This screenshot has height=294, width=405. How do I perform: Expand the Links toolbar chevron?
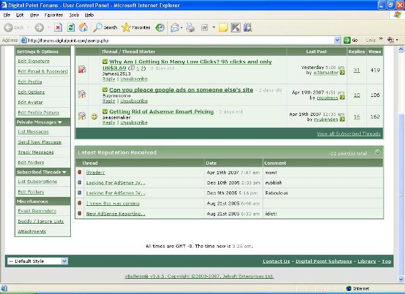pos(381,39)
